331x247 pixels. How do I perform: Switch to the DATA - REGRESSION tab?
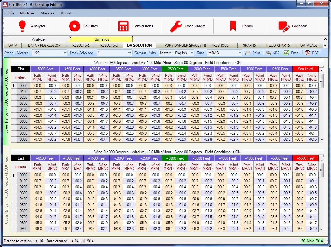(x=44, y=45)
